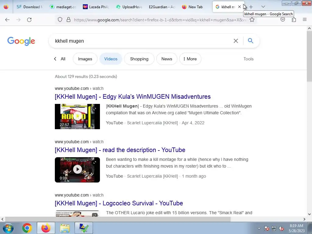Image resolution: width=312 pixels, height=234 pixels.
Task: Select the Images filter
Action: (x=85, y=59)
